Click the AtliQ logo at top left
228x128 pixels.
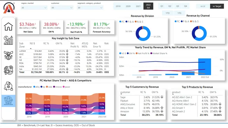pos(9,8)
